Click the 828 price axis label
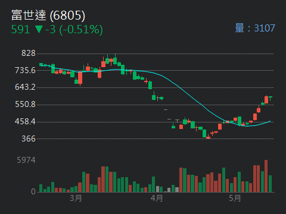 pos(29,53)
